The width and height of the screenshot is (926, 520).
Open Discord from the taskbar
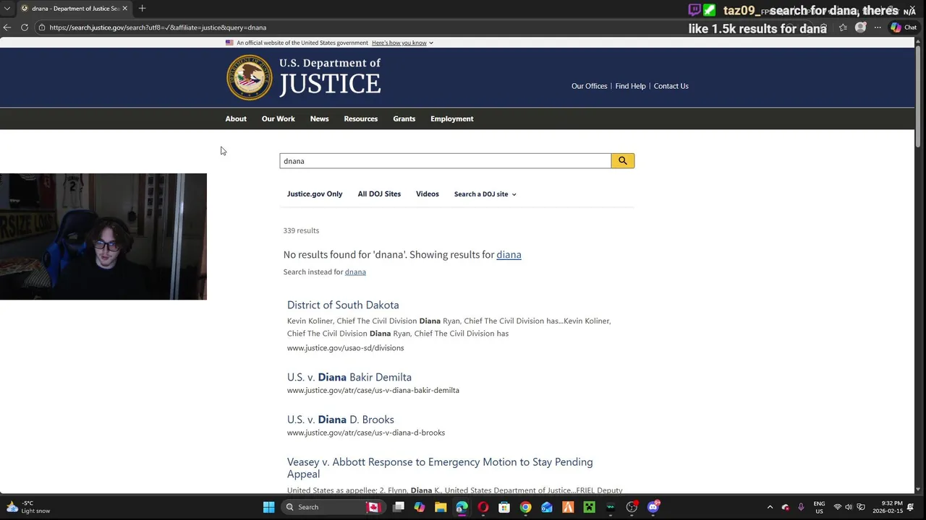653,507
